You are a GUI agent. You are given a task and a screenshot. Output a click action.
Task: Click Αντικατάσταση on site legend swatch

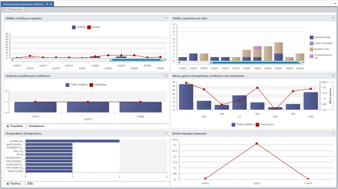click(311, 56)
